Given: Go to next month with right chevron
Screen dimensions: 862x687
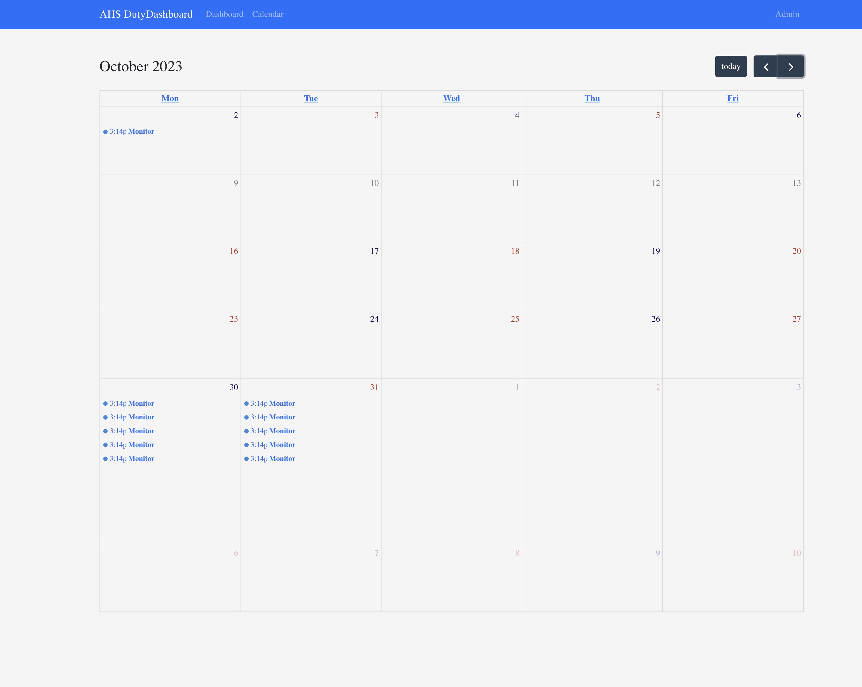Looking at the screenshot, I should (791, 66).
